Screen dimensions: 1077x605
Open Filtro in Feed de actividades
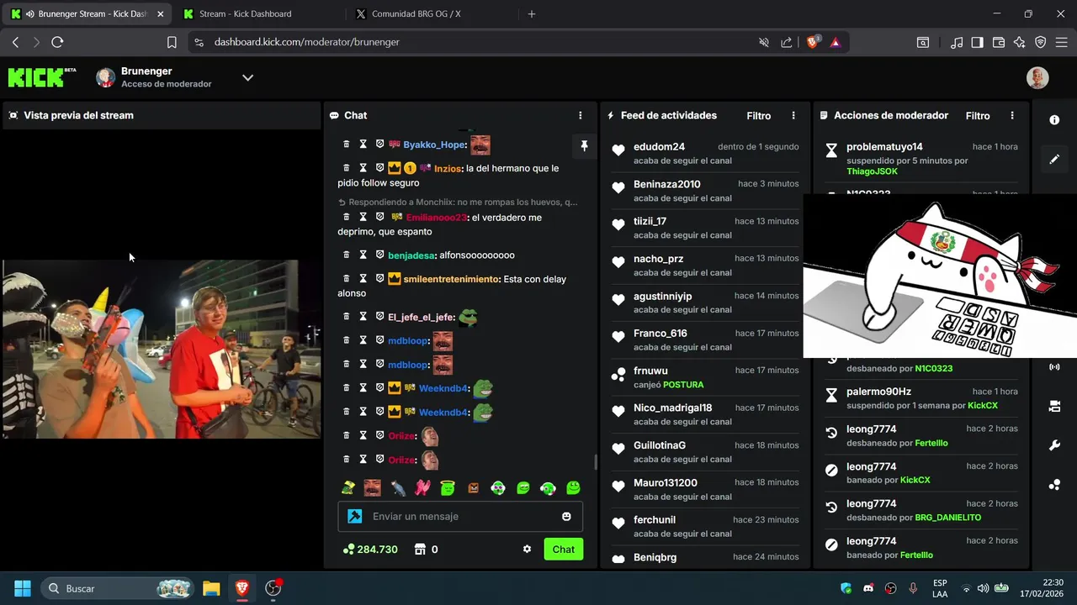[758, 116]
